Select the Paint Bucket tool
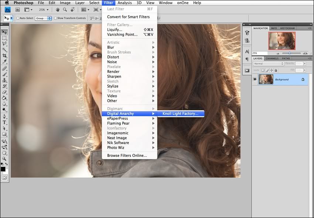The height and width of the screenshot is (218, 314). (x=4, y=98)
